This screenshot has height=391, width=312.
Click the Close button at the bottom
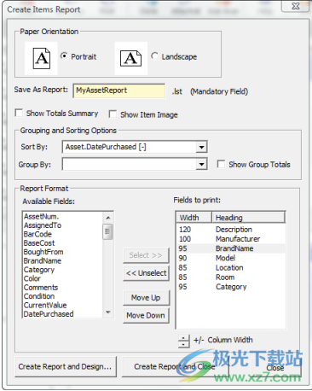coord(275,368)
